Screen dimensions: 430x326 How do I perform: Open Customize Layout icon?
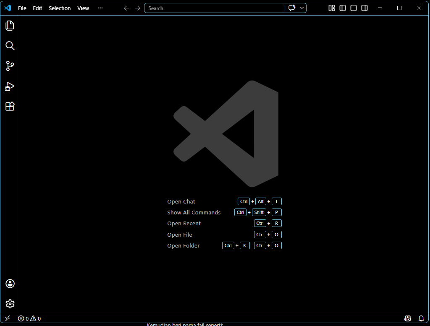pos(332,8)
